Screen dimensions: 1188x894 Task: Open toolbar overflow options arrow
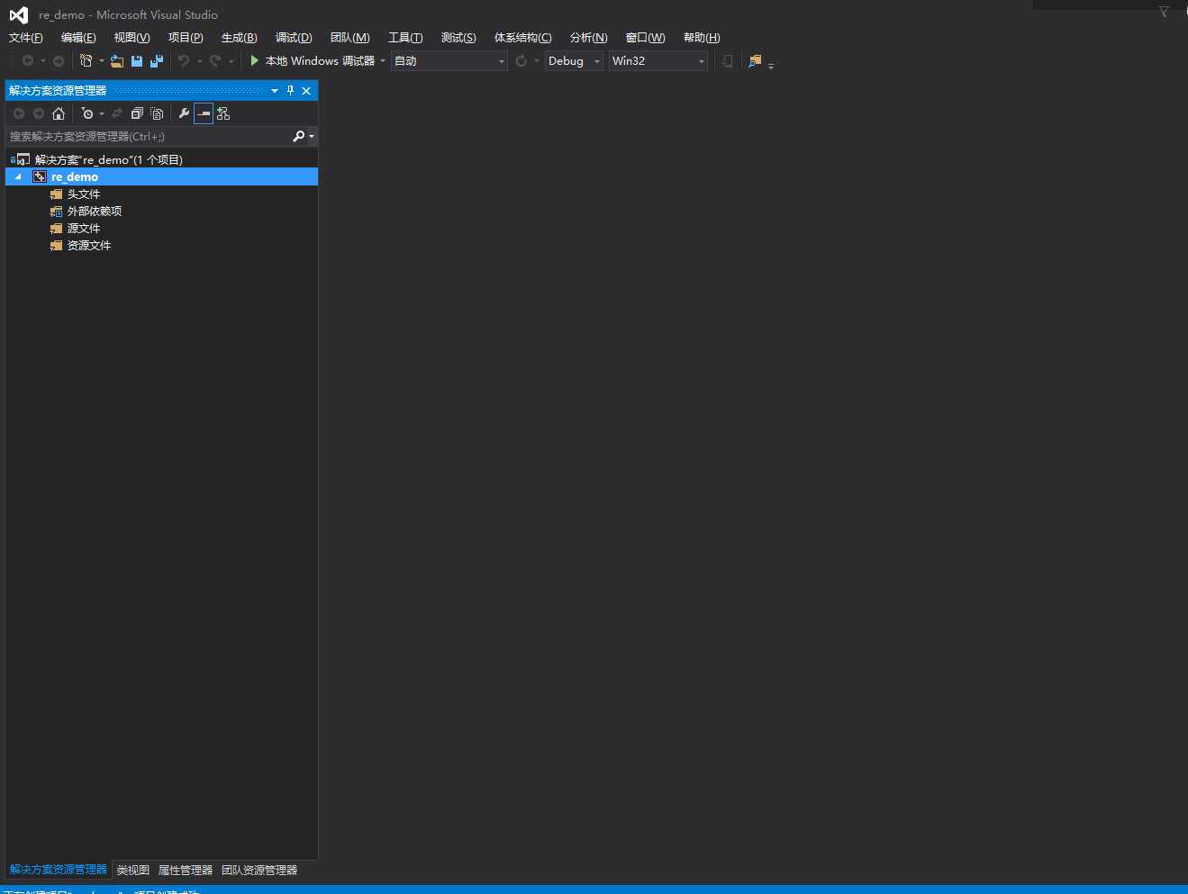coord(771,65)
